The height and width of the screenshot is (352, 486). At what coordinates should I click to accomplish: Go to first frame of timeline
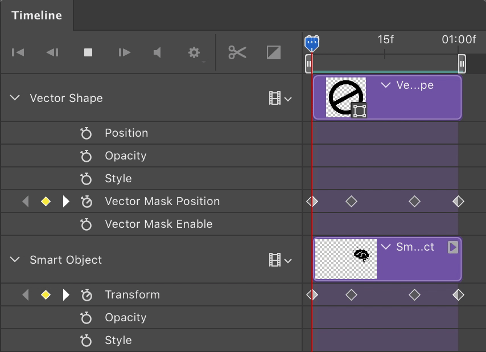coord(18,52)
